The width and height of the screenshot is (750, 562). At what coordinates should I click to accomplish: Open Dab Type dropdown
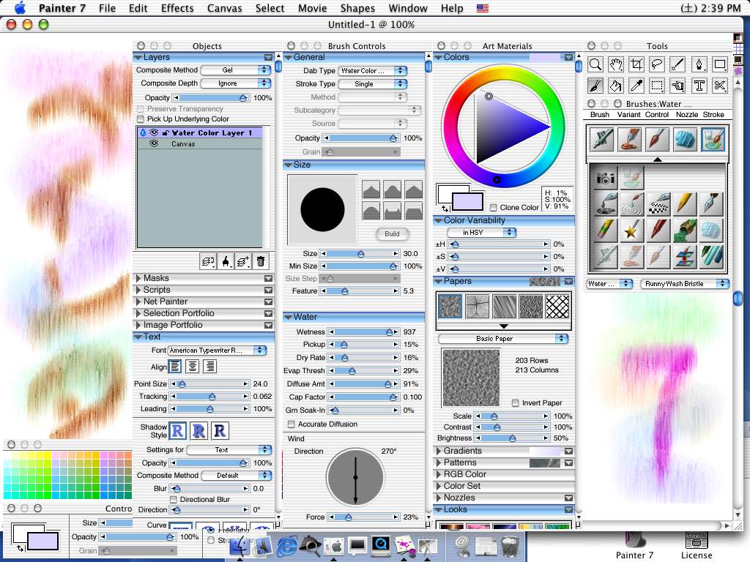click(x=373, y=71)
